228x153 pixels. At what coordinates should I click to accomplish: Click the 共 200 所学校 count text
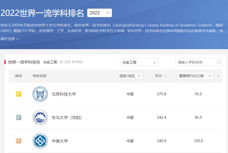point(71,62)
